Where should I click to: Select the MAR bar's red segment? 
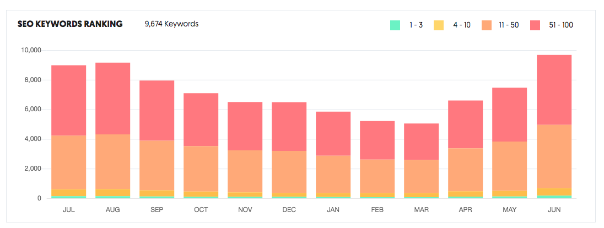(x=422, y=142)
